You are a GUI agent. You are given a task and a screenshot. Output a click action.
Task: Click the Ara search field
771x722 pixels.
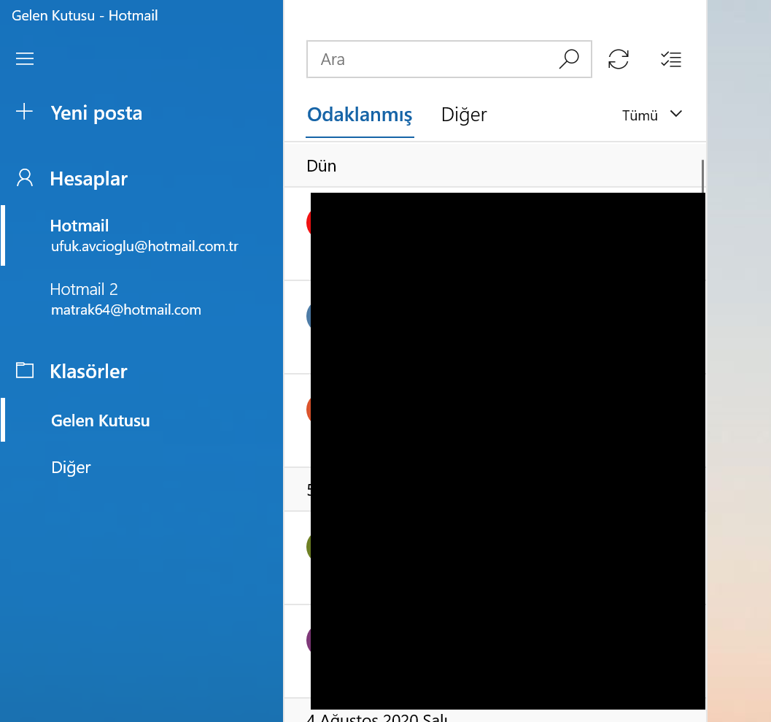[449, 59]
